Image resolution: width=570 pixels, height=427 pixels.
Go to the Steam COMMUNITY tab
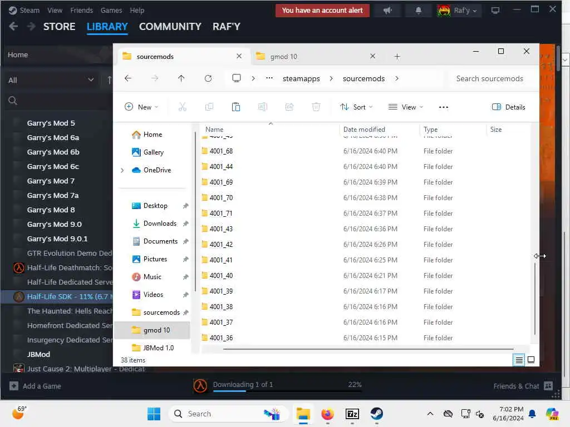point(170,27)
